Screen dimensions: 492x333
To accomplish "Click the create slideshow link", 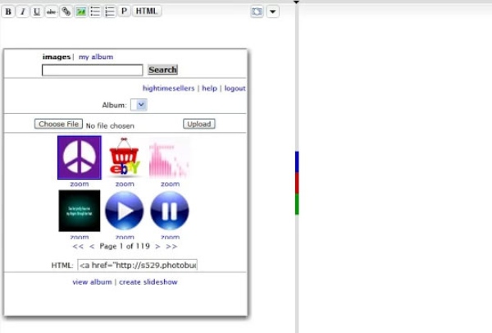I will pyautogui.click(x=148, y=282).
